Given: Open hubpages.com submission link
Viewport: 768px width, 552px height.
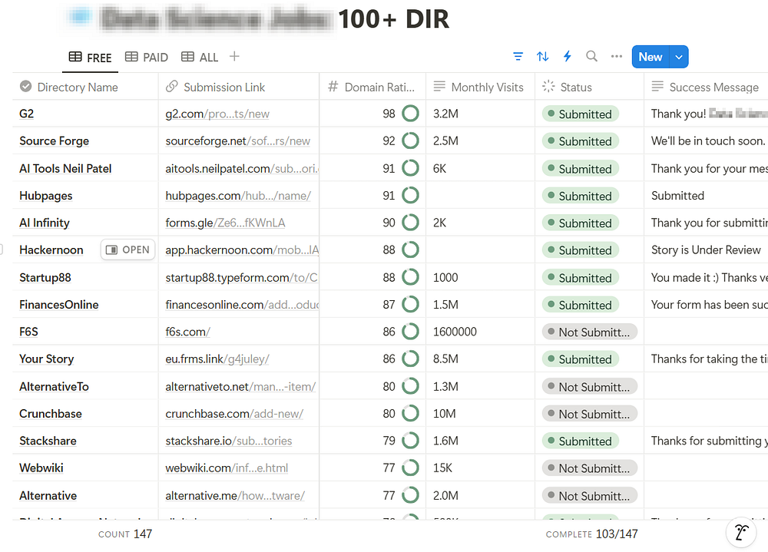Looking at the screenshot, I should click(238, 196).
